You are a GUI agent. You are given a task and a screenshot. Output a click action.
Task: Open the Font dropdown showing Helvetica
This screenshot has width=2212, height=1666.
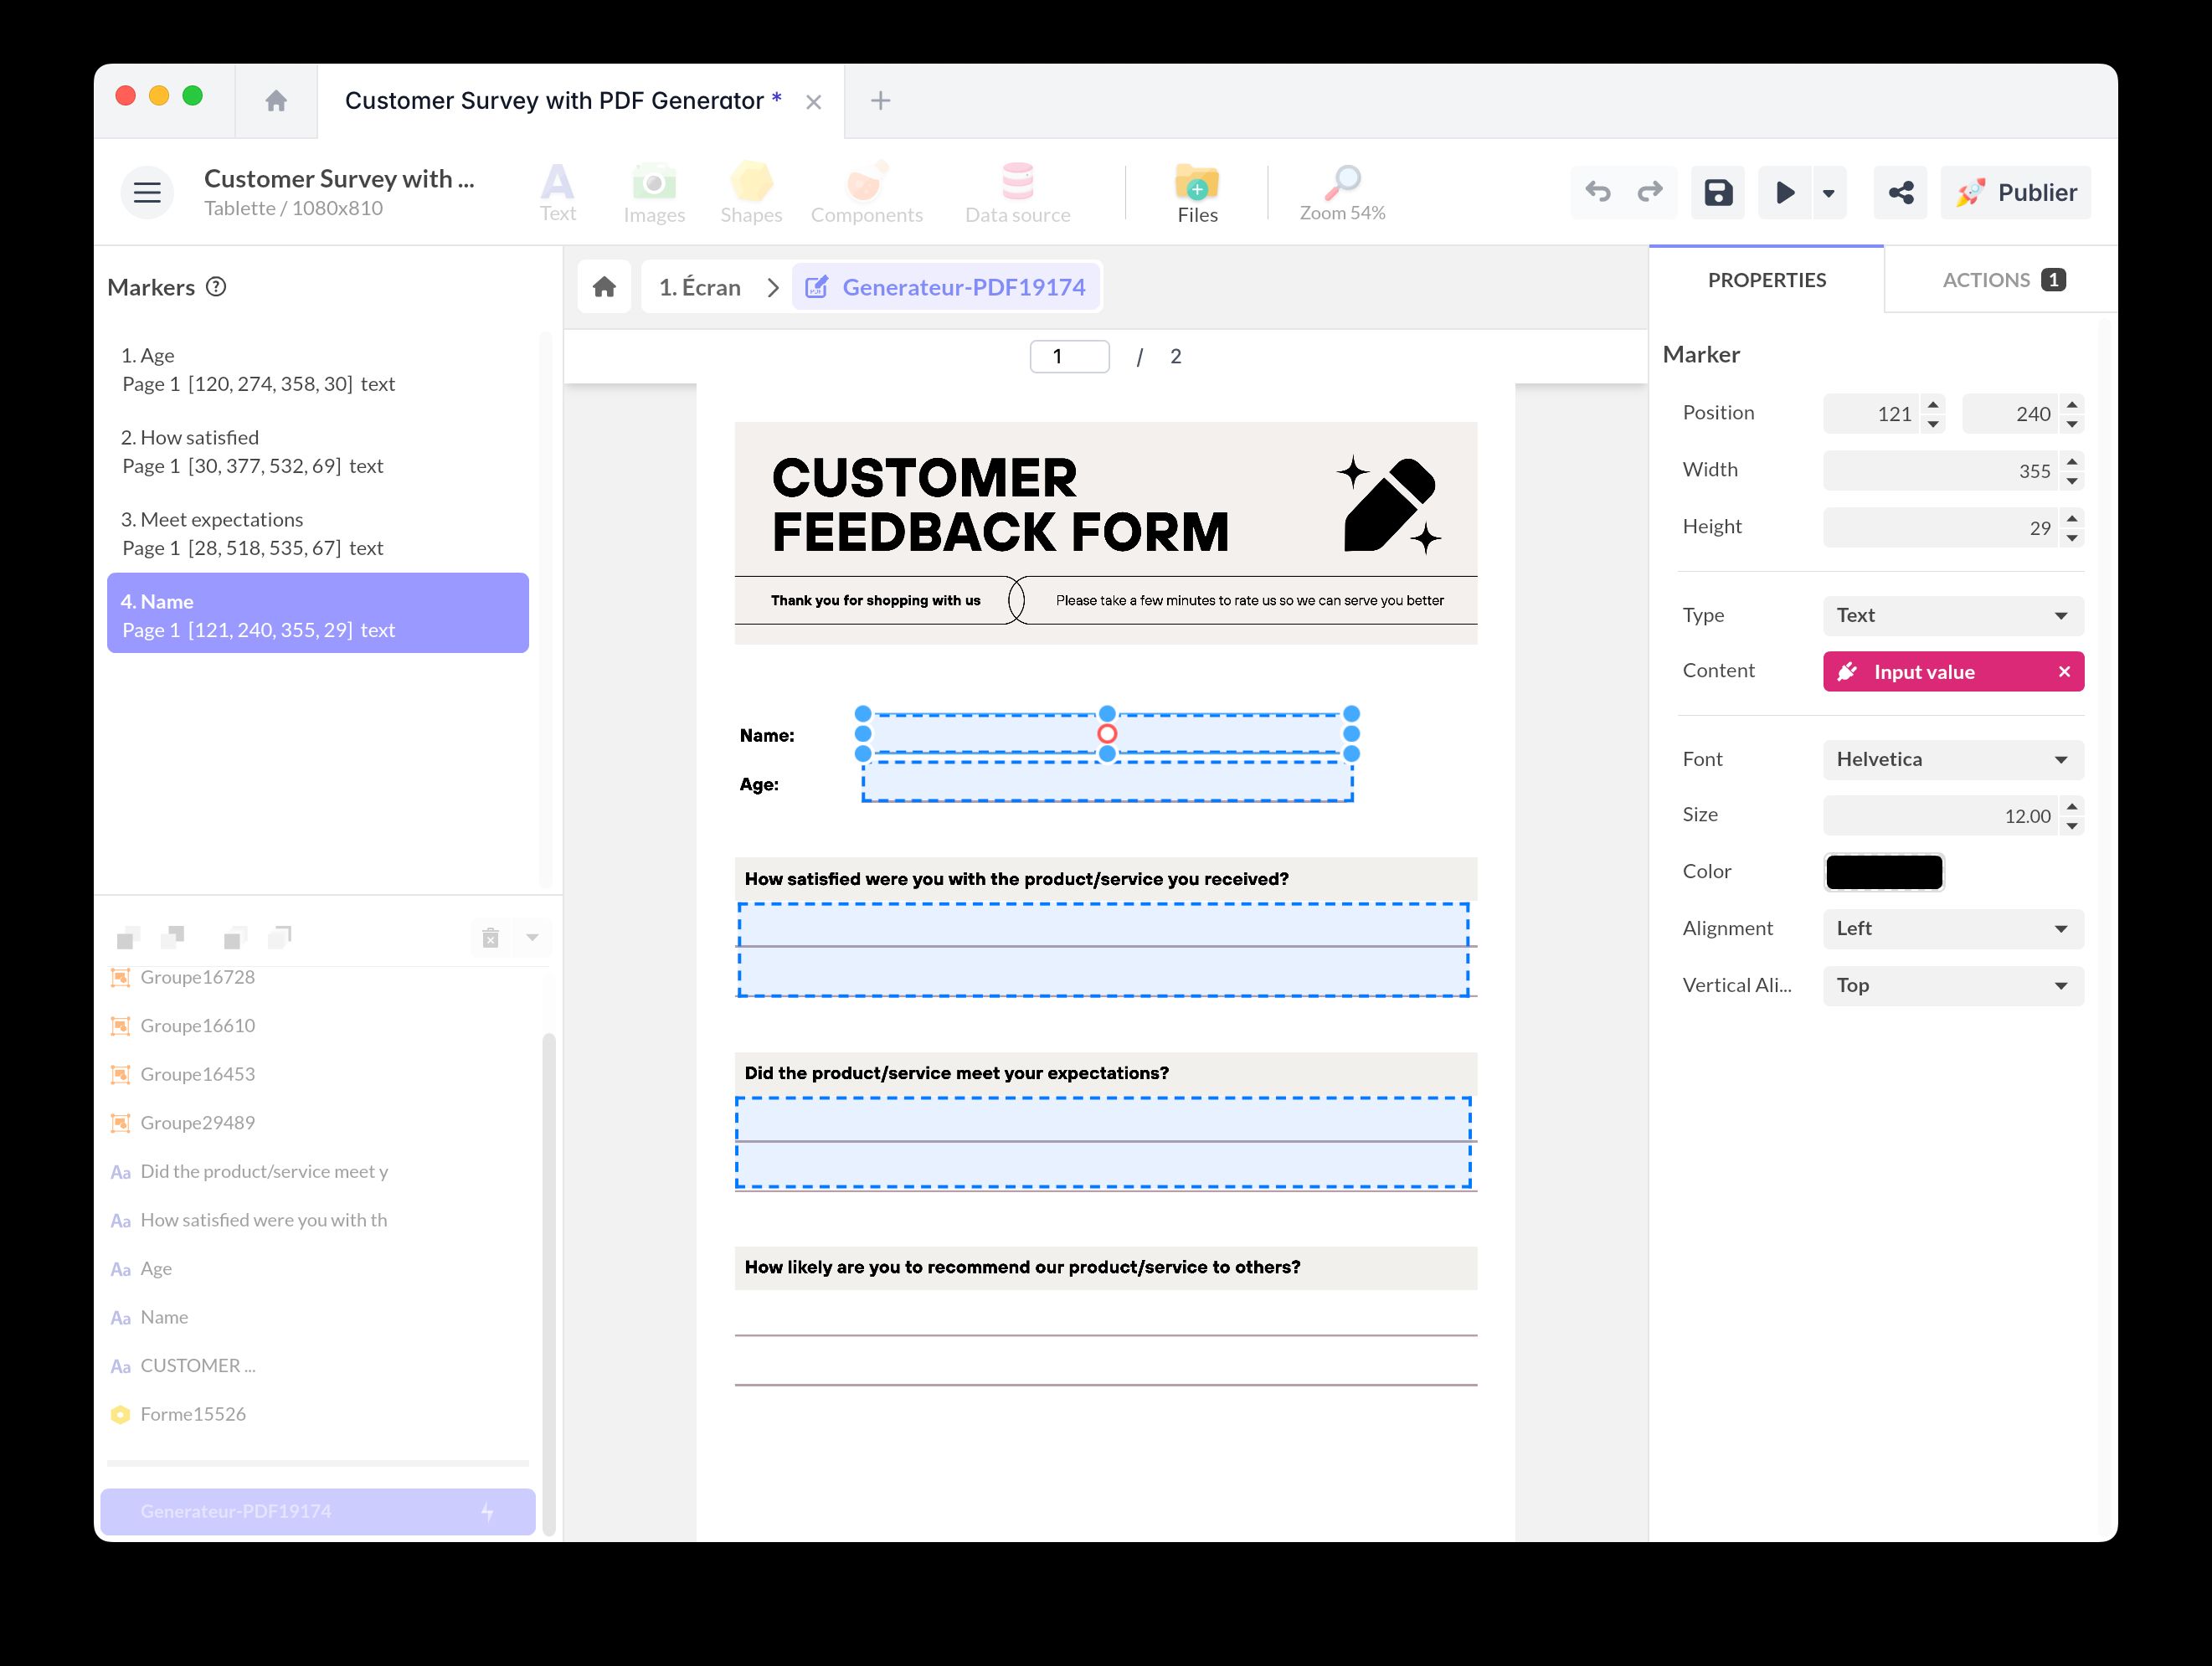click(x=1951, y=759)
